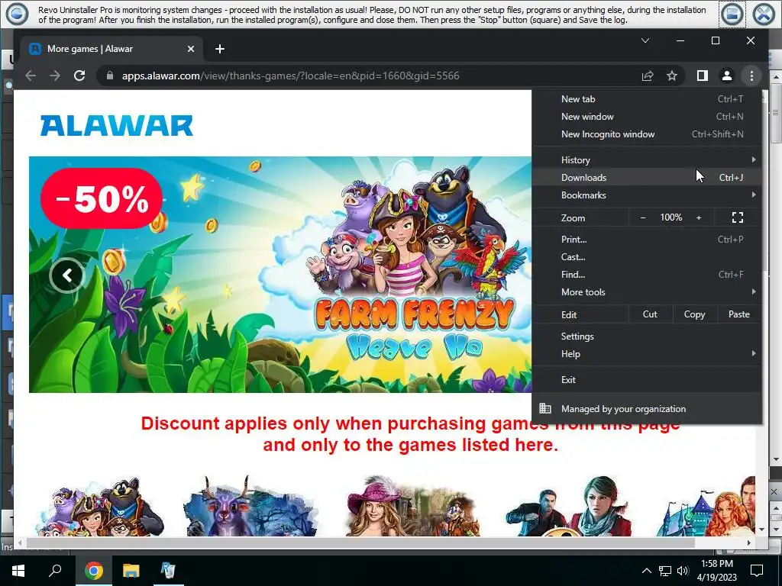Viewport: 782px width, 586px height.
Task: Open New Incognito window
Action: 647,134
